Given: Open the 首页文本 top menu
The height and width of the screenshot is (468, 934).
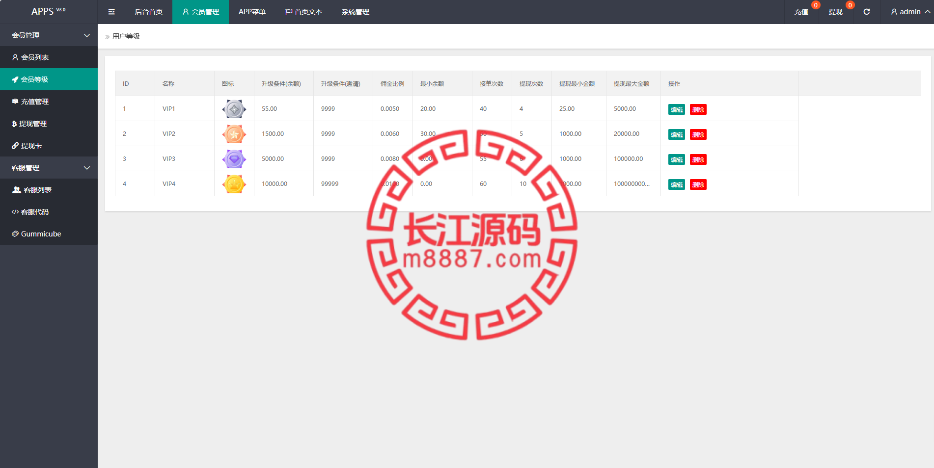Looking at the screenshot, I should tap(303, 12).
